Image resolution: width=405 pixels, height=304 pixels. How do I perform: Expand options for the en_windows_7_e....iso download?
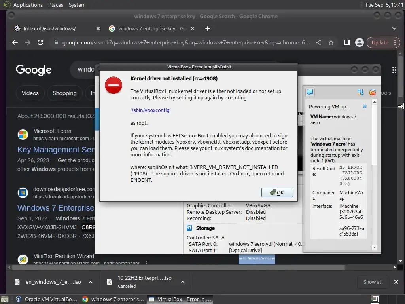(91, 282)
